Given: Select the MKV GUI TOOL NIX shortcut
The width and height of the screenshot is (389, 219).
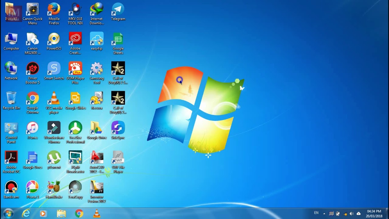Looking at the screenshot, I should click(75, 14).
